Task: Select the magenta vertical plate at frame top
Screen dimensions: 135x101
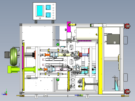Action: click(69, 27)
